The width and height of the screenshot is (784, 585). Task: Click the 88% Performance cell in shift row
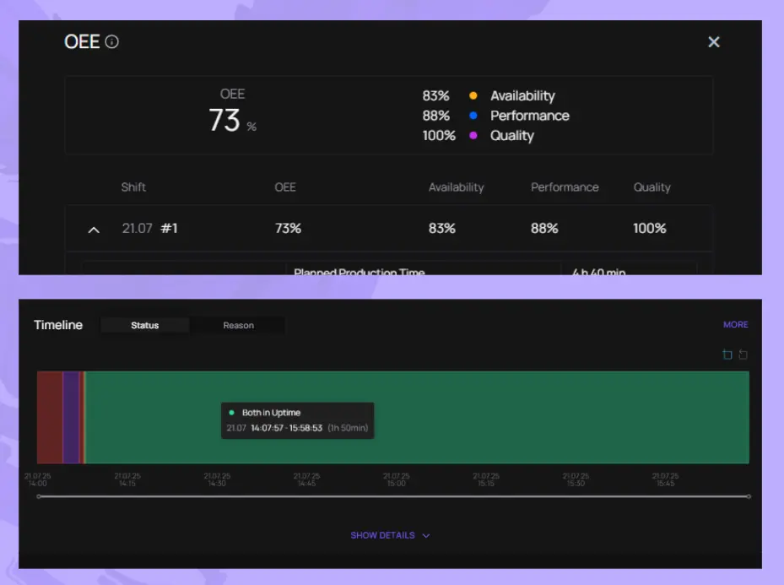coord(544,229)
